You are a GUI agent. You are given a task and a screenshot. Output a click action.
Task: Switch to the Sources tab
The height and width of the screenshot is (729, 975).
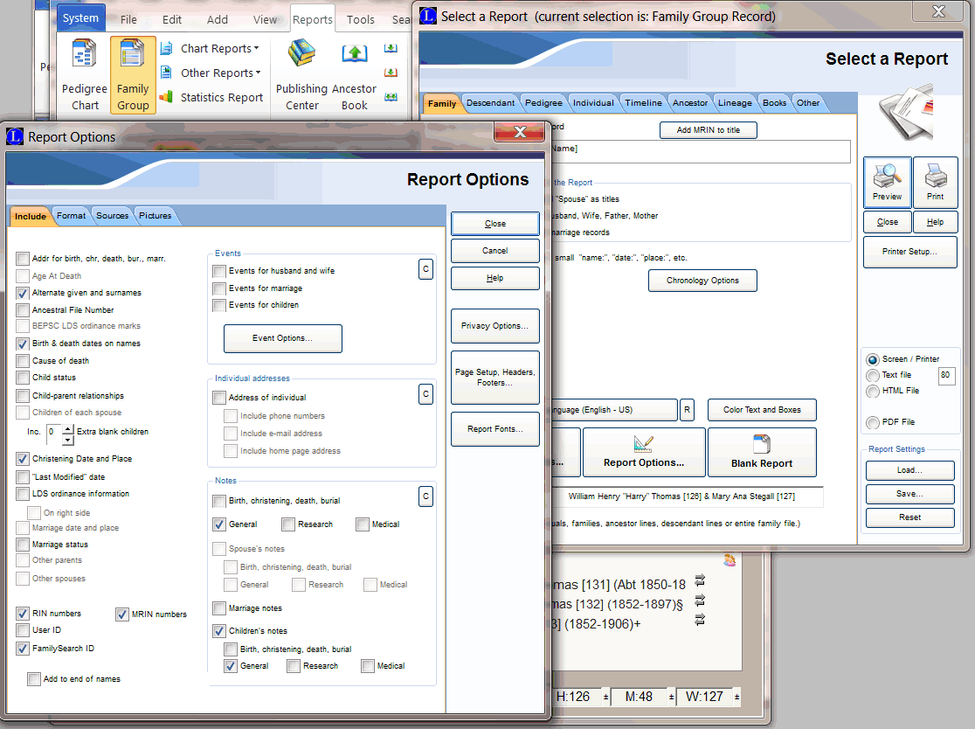[112, 216]
